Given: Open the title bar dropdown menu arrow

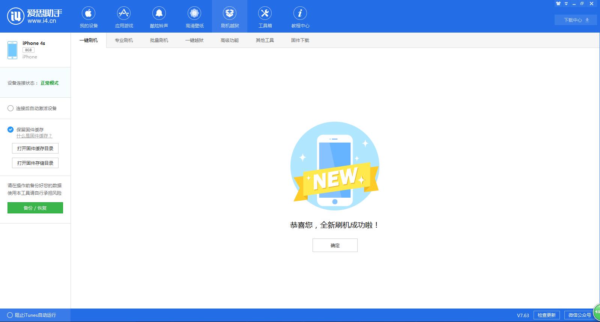Looking at the screenshot, I should pyautogui.click(x=566, y=4).
